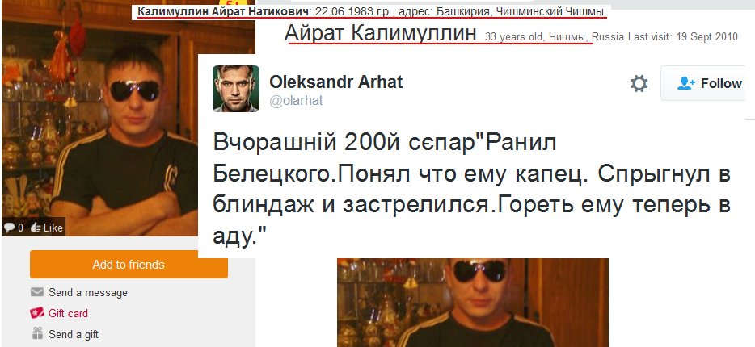Click the Айрат Калимуллин profile heading
755x347 pixels.
pyautogui.click(x=381, y=34)
